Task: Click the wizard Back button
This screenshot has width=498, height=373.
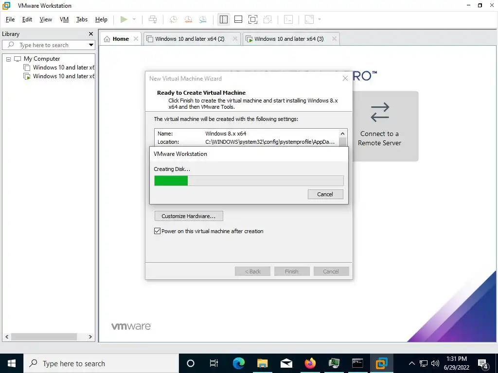Action: 252,271
